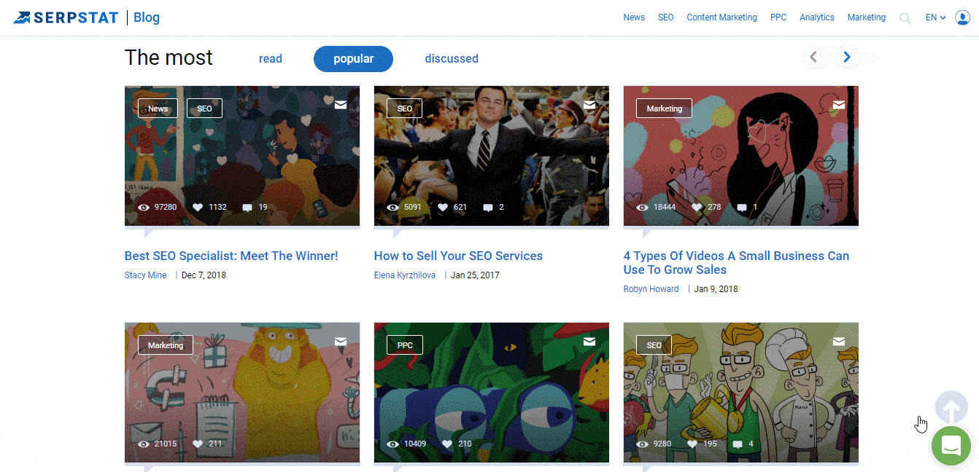Open SEO in the top navigation
Viewport: 979px width, 472px height.
click(x=666, y=17)
